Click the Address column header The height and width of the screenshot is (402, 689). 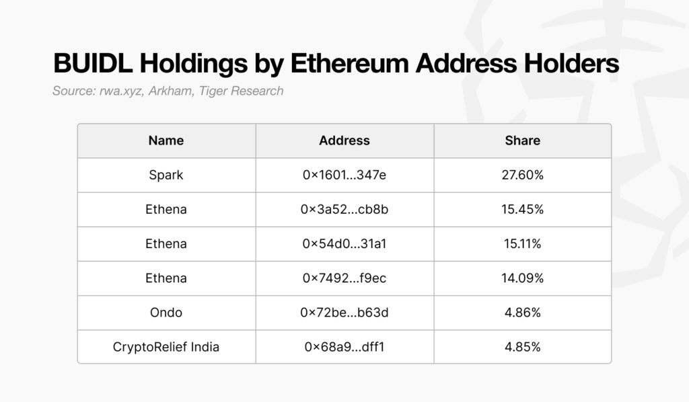[x=344, y=140]
